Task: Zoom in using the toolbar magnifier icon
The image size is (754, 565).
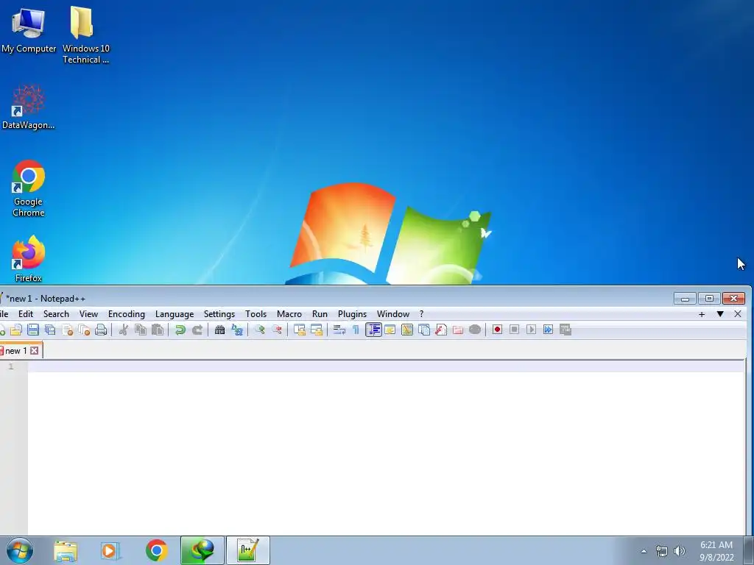Action: click(x=260, y=330)
